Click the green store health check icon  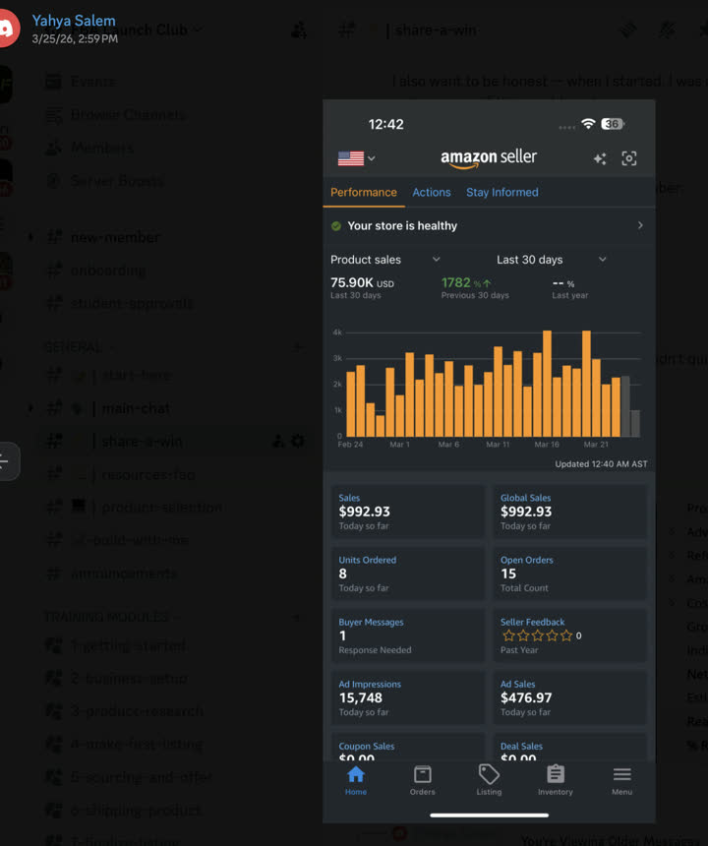coord(336,226)
